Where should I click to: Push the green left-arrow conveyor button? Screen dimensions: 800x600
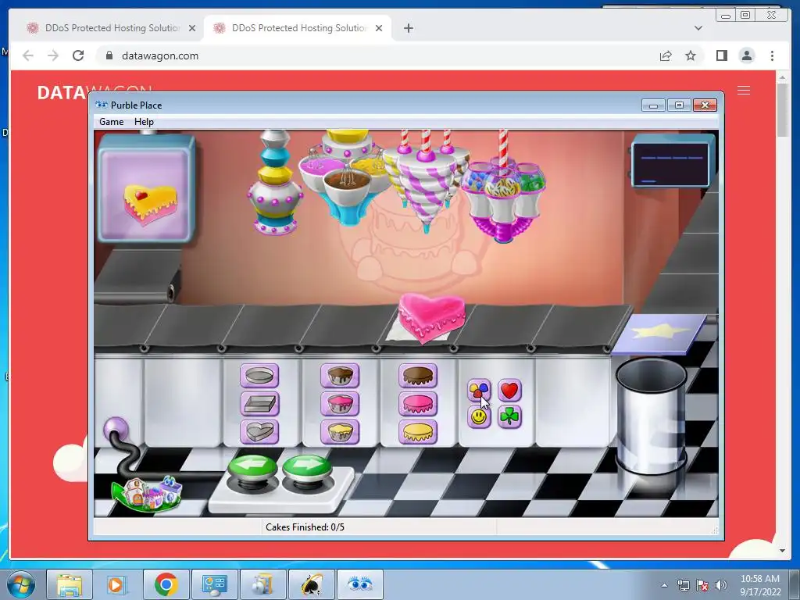coord(252,469)
